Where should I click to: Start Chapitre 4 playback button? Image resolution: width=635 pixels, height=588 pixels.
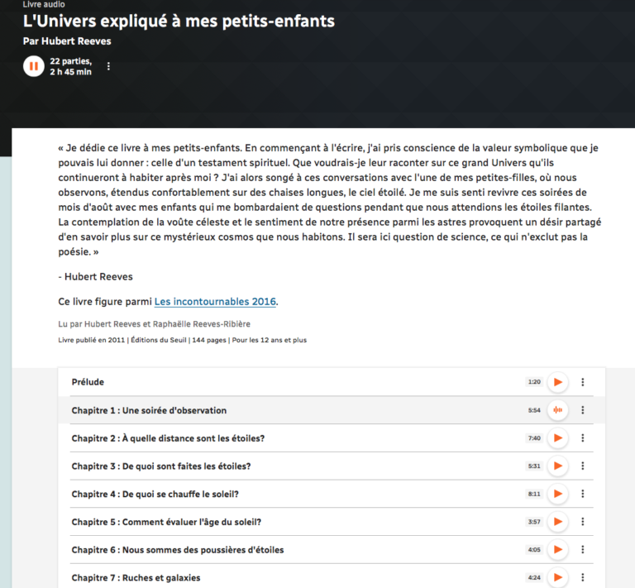click(558, 494)
